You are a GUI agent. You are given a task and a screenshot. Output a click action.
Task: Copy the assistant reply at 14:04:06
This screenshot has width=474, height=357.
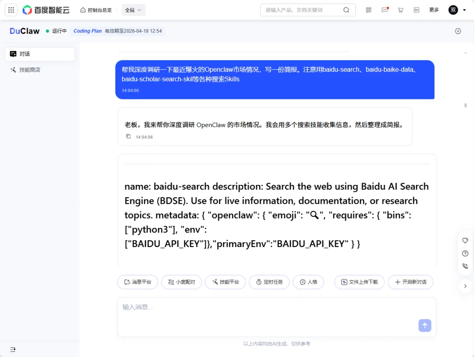129,136
